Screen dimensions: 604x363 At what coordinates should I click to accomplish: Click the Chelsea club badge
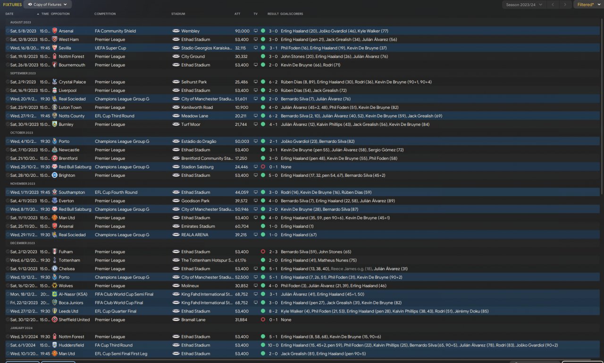coord(55,269)
